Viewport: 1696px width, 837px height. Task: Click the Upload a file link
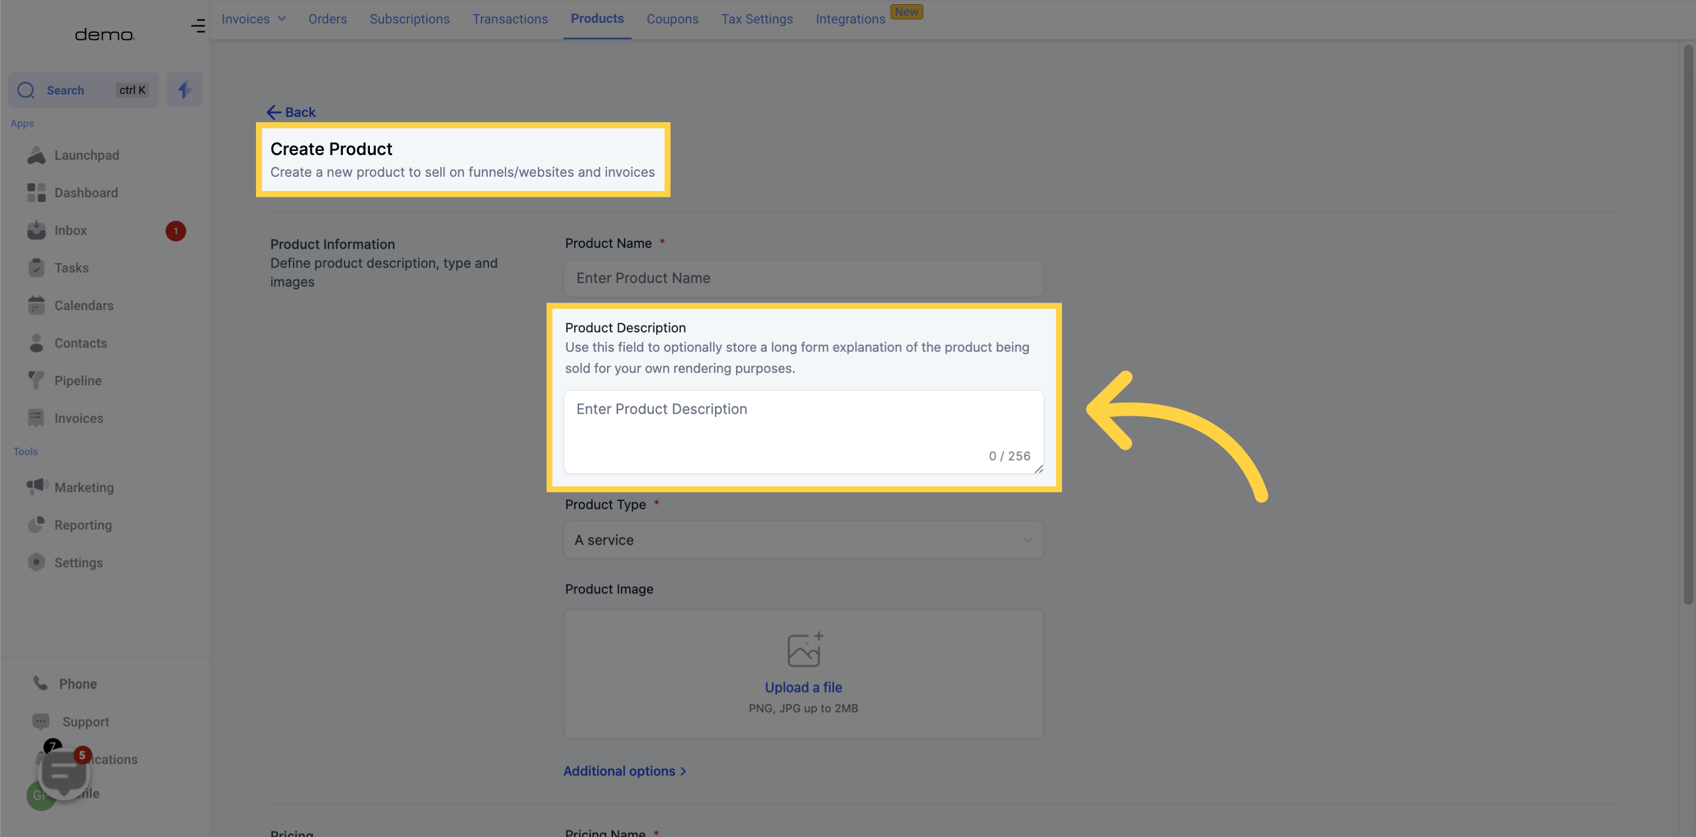pyautogui.click(x=803, y=687)
